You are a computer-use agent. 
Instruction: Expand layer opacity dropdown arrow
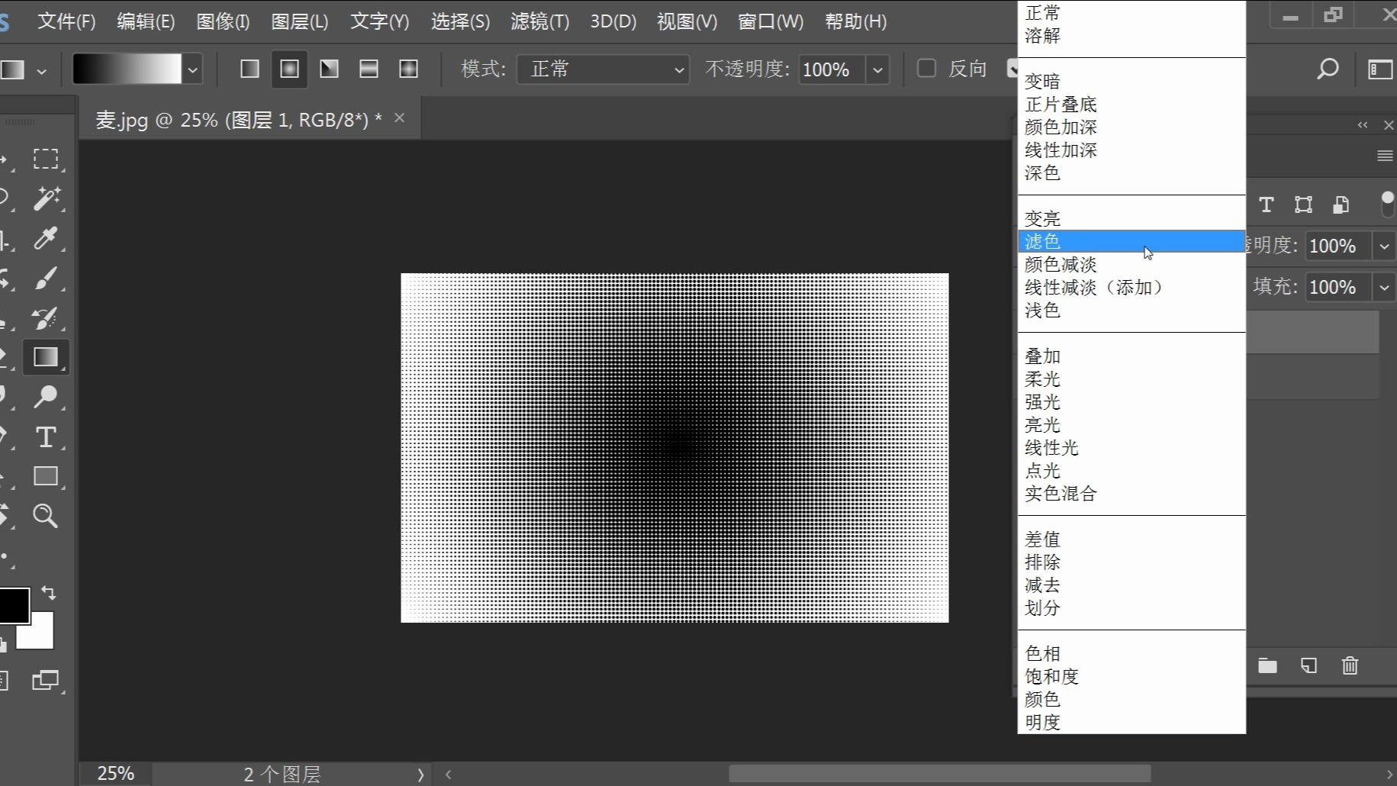point(1384,246)
